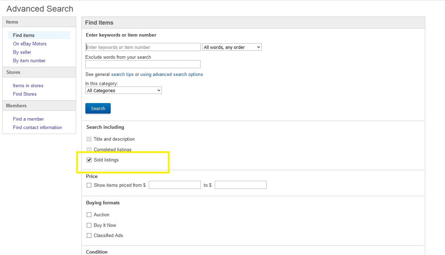This screenshot has height=255, width=445.
Task: Focus the Enter keywords or item number field
Action: tap(143, 47)
